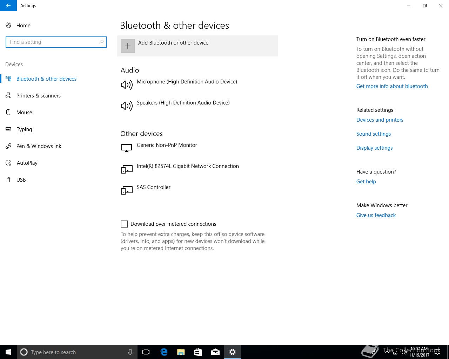This screenshot has width=449, height=359.
Task: Open Get more info about bluetooth link
Action: 392,86
